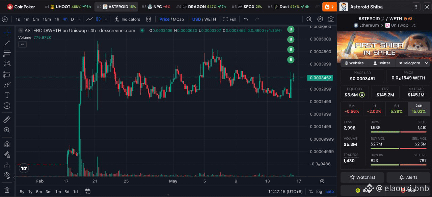Image resolution: width=432 pixels, height=197 pixels.
Task: Click the trash icon to remove drawings
Action: tap(7, 190)
